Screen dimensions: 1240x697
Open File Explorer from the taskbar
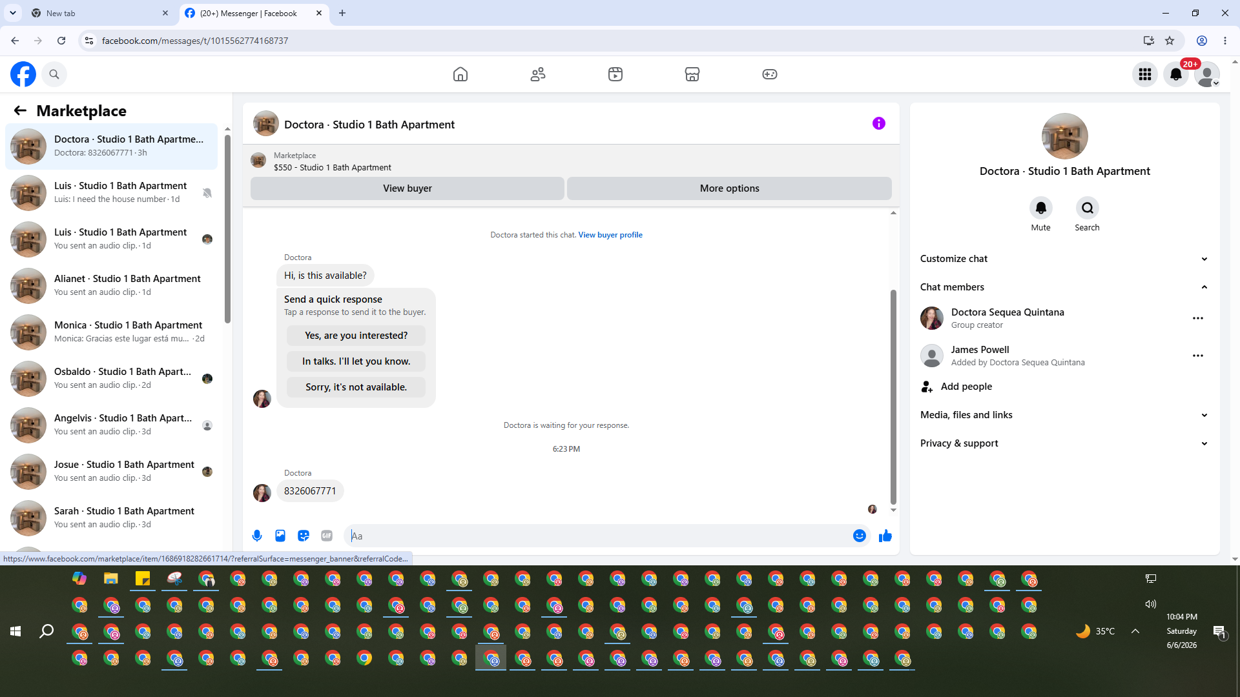click(x=111, y=579)
